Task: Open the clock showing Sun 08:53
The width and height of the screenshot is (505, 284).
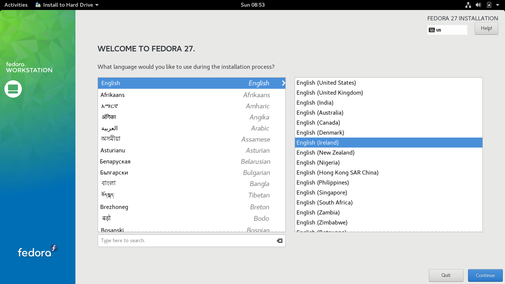Action: click(x=253, y=5)
